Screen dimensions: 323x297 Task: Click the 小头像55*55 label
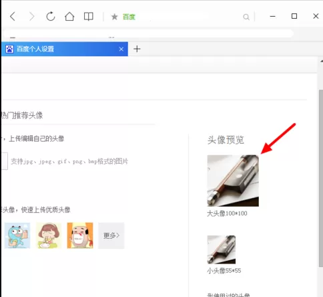pyautogui.click(x=224, y=271)
